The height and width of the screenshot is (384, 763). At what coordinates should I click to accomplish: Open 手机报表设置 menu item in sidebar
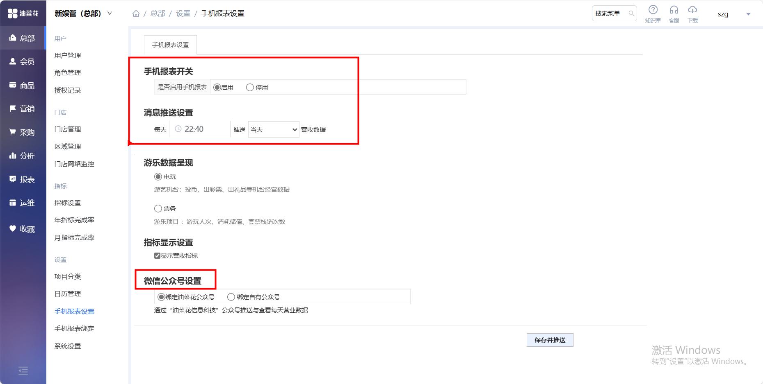(x=74, y=311)
